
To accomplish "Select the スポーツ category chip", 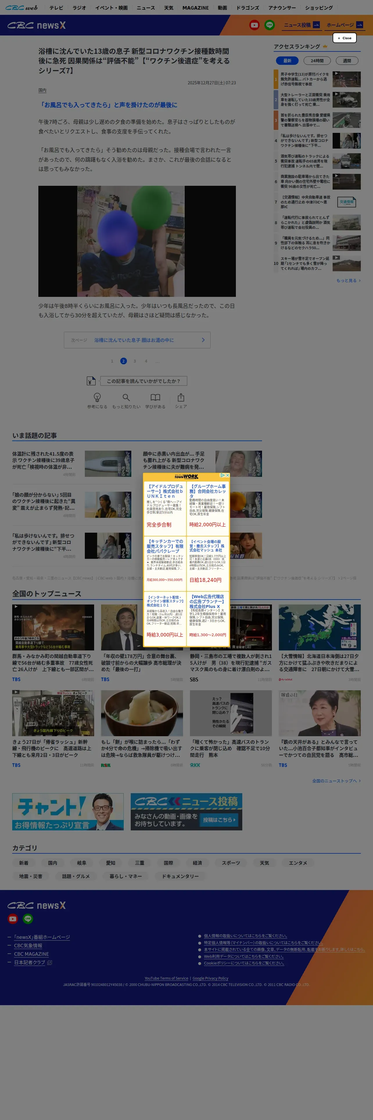I will coord(231,863).
